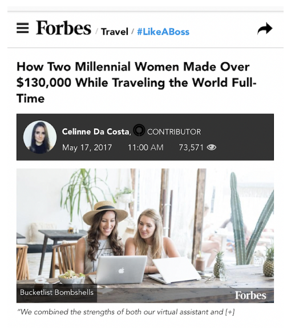Open the Travel section link
291x329 pixels.
click(115, 32)
